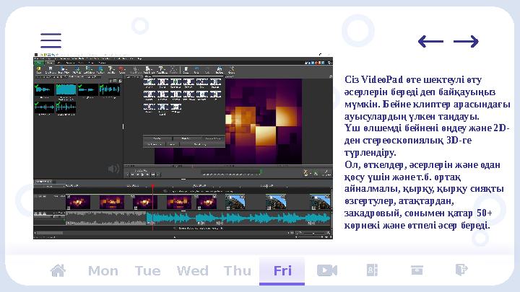Switch to the Mon tab
520x292 pixels.
[x=103, y=271]
